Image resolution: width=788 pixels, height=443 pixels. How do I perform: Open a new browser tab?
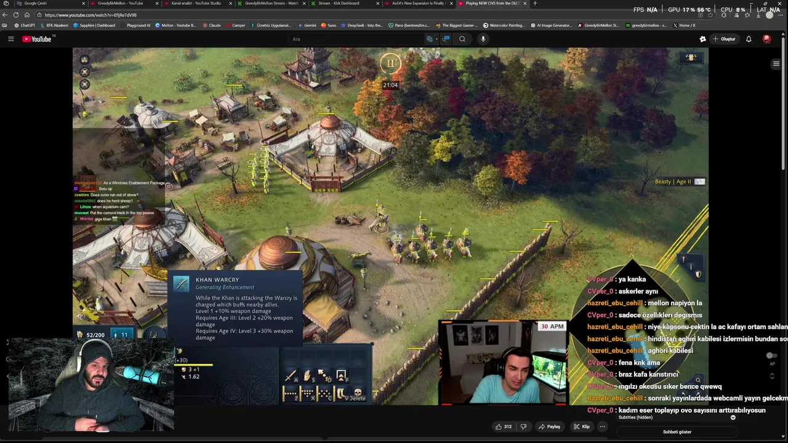(534, 3)
